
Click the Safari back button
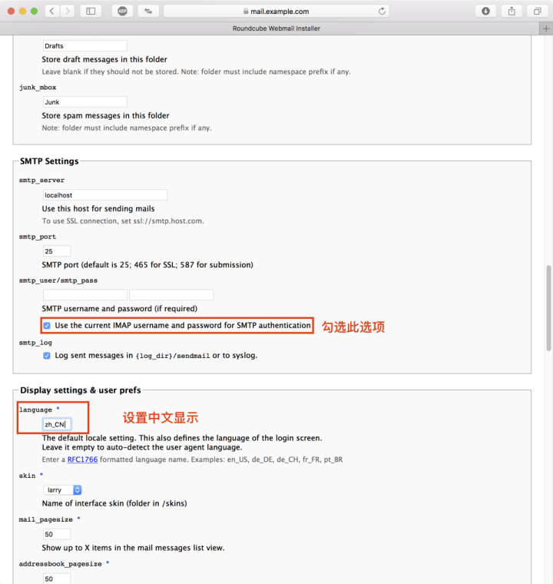click(51, 12)
